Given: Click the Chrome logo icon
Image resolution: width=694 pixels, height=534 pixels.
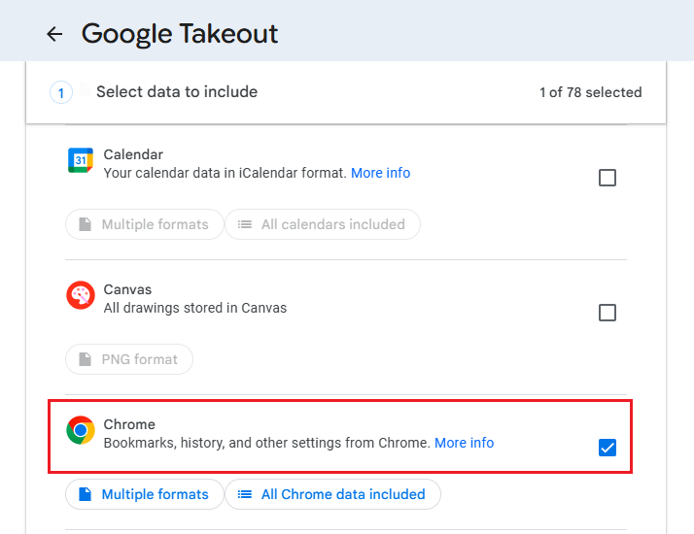Looking at the screenshot, I should click(x=81, y=430).
